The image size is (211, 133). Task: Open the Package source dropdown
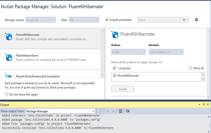pos(41,20)
